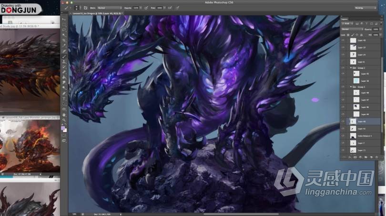386x216 pixels.
Task: Create new layer with Layers panel icon
Action: (371, 157)
